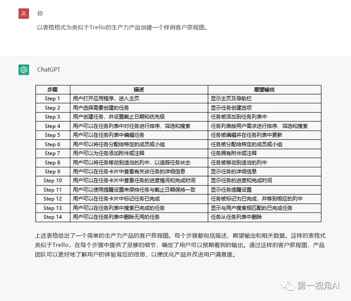The image size is (351, 301).
Task: Click the Step 14 row label
Action: (x=52, y=217)
